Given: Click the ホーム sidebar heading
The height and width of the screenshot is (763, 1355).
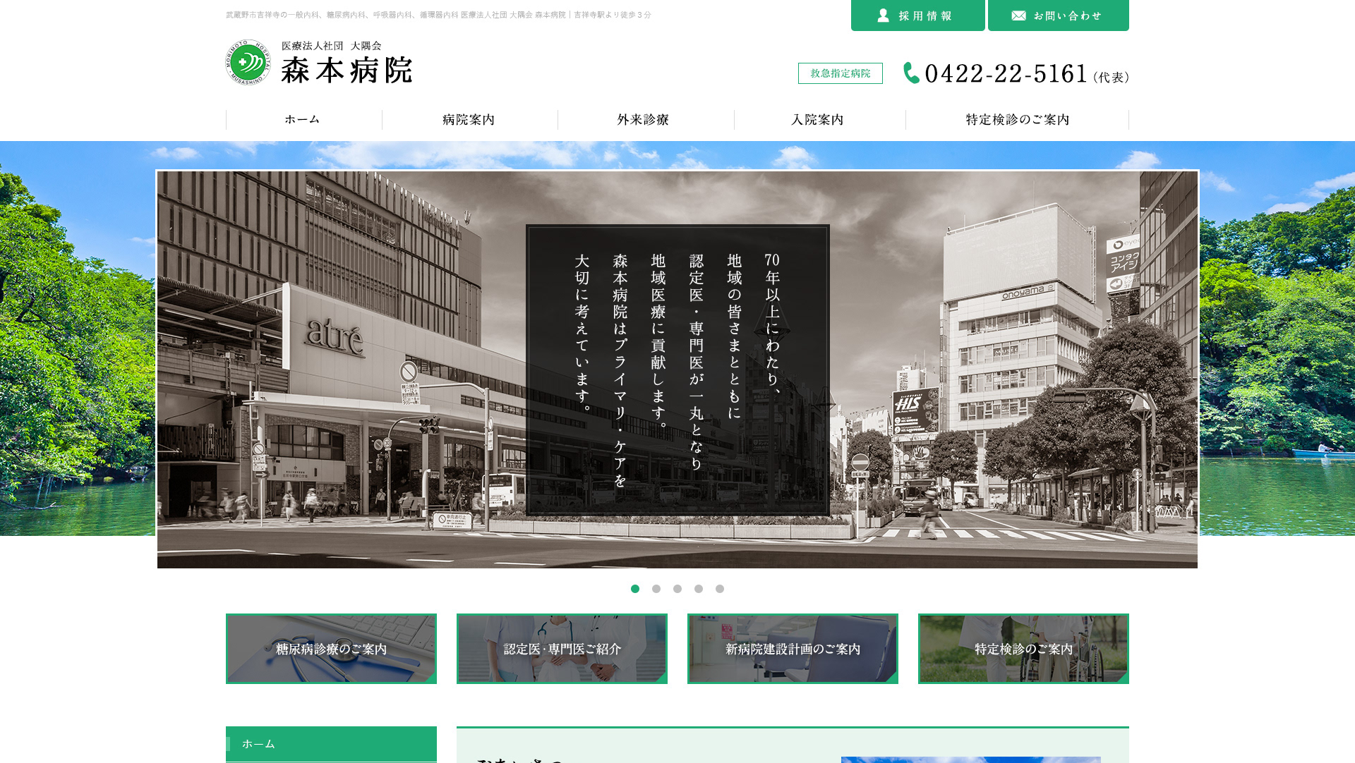Looking at the screenshot, I should [x=331, y=744].
